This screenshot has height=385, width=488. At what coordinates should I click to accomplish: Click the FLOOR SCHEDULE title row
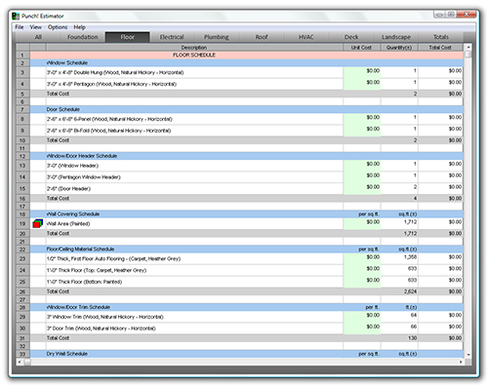coord(247,55)
